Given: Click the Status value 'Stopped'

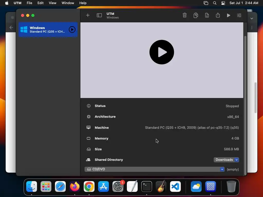Looking at the screenshot, I should coord(232,106).
